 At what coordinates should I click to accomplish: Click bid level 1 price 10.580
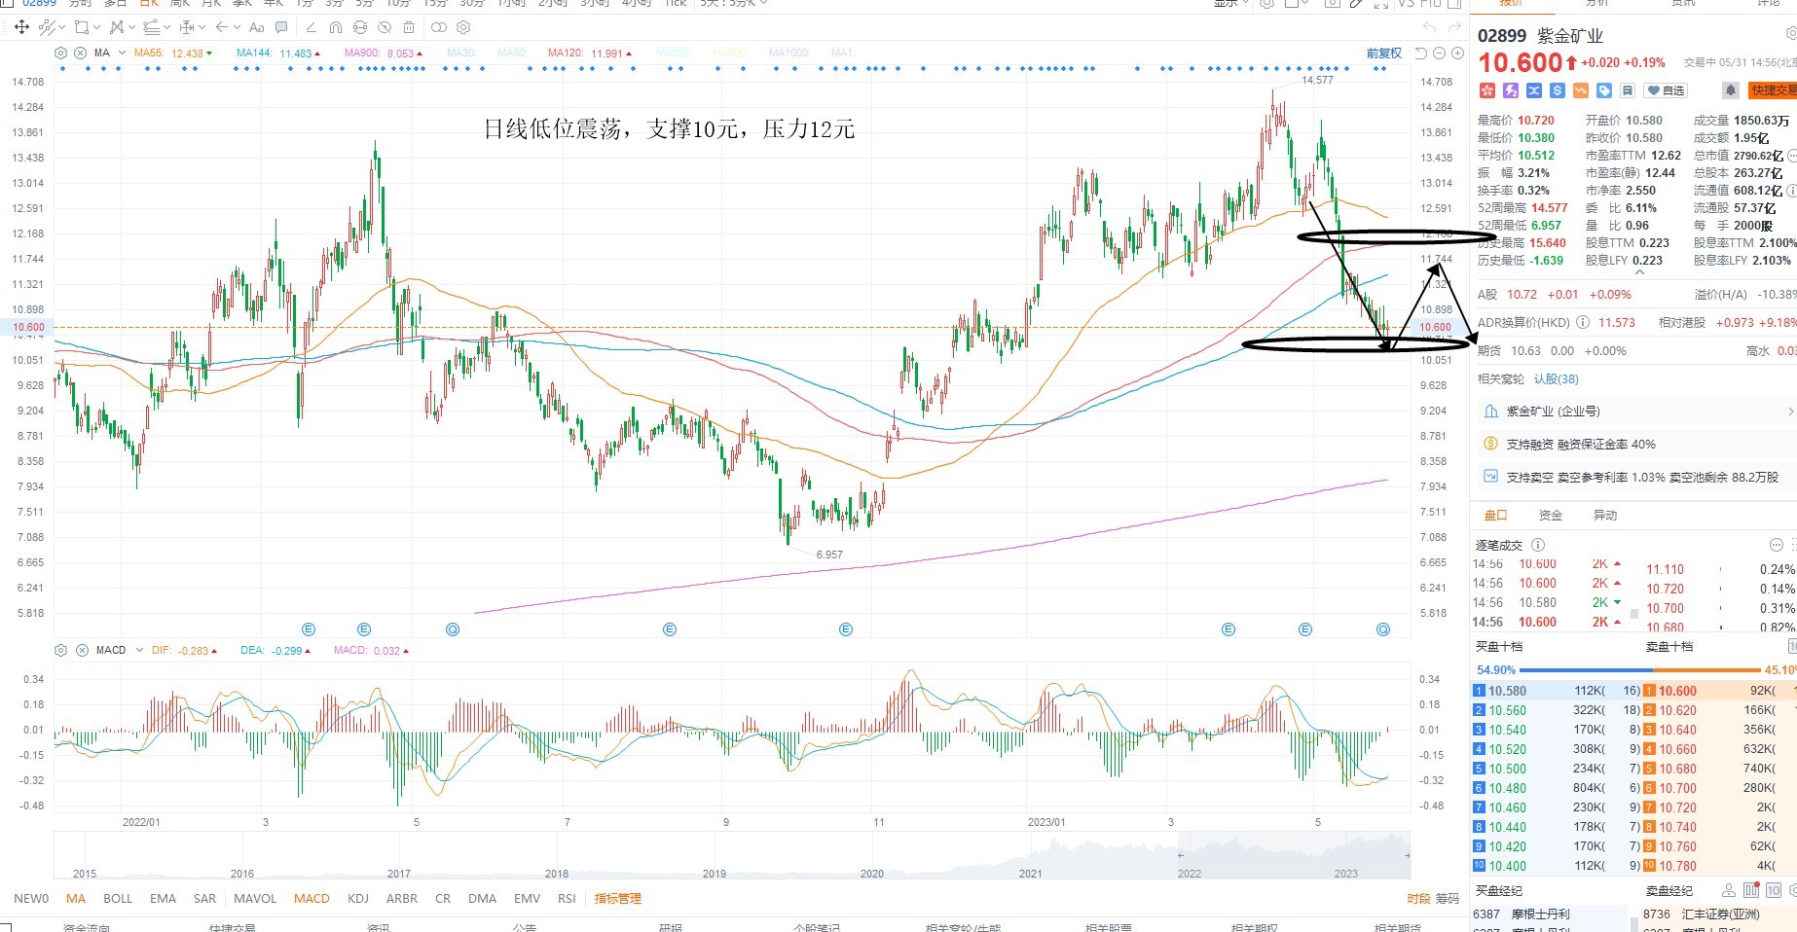click(x=1507, y=691)
